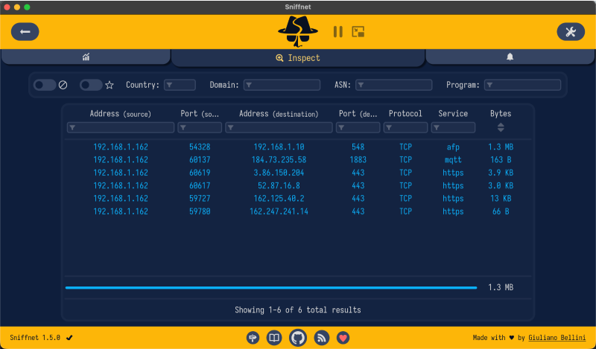596x349 pixels.
Task: Click the star favorites icon
Action: [110, 85]
